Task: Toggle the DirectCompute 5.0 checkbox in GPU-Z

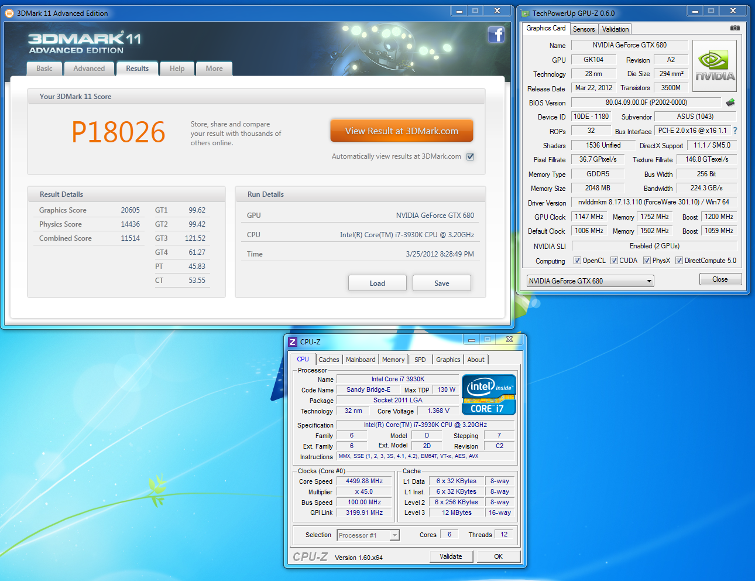Action: (x=679, y=261)
